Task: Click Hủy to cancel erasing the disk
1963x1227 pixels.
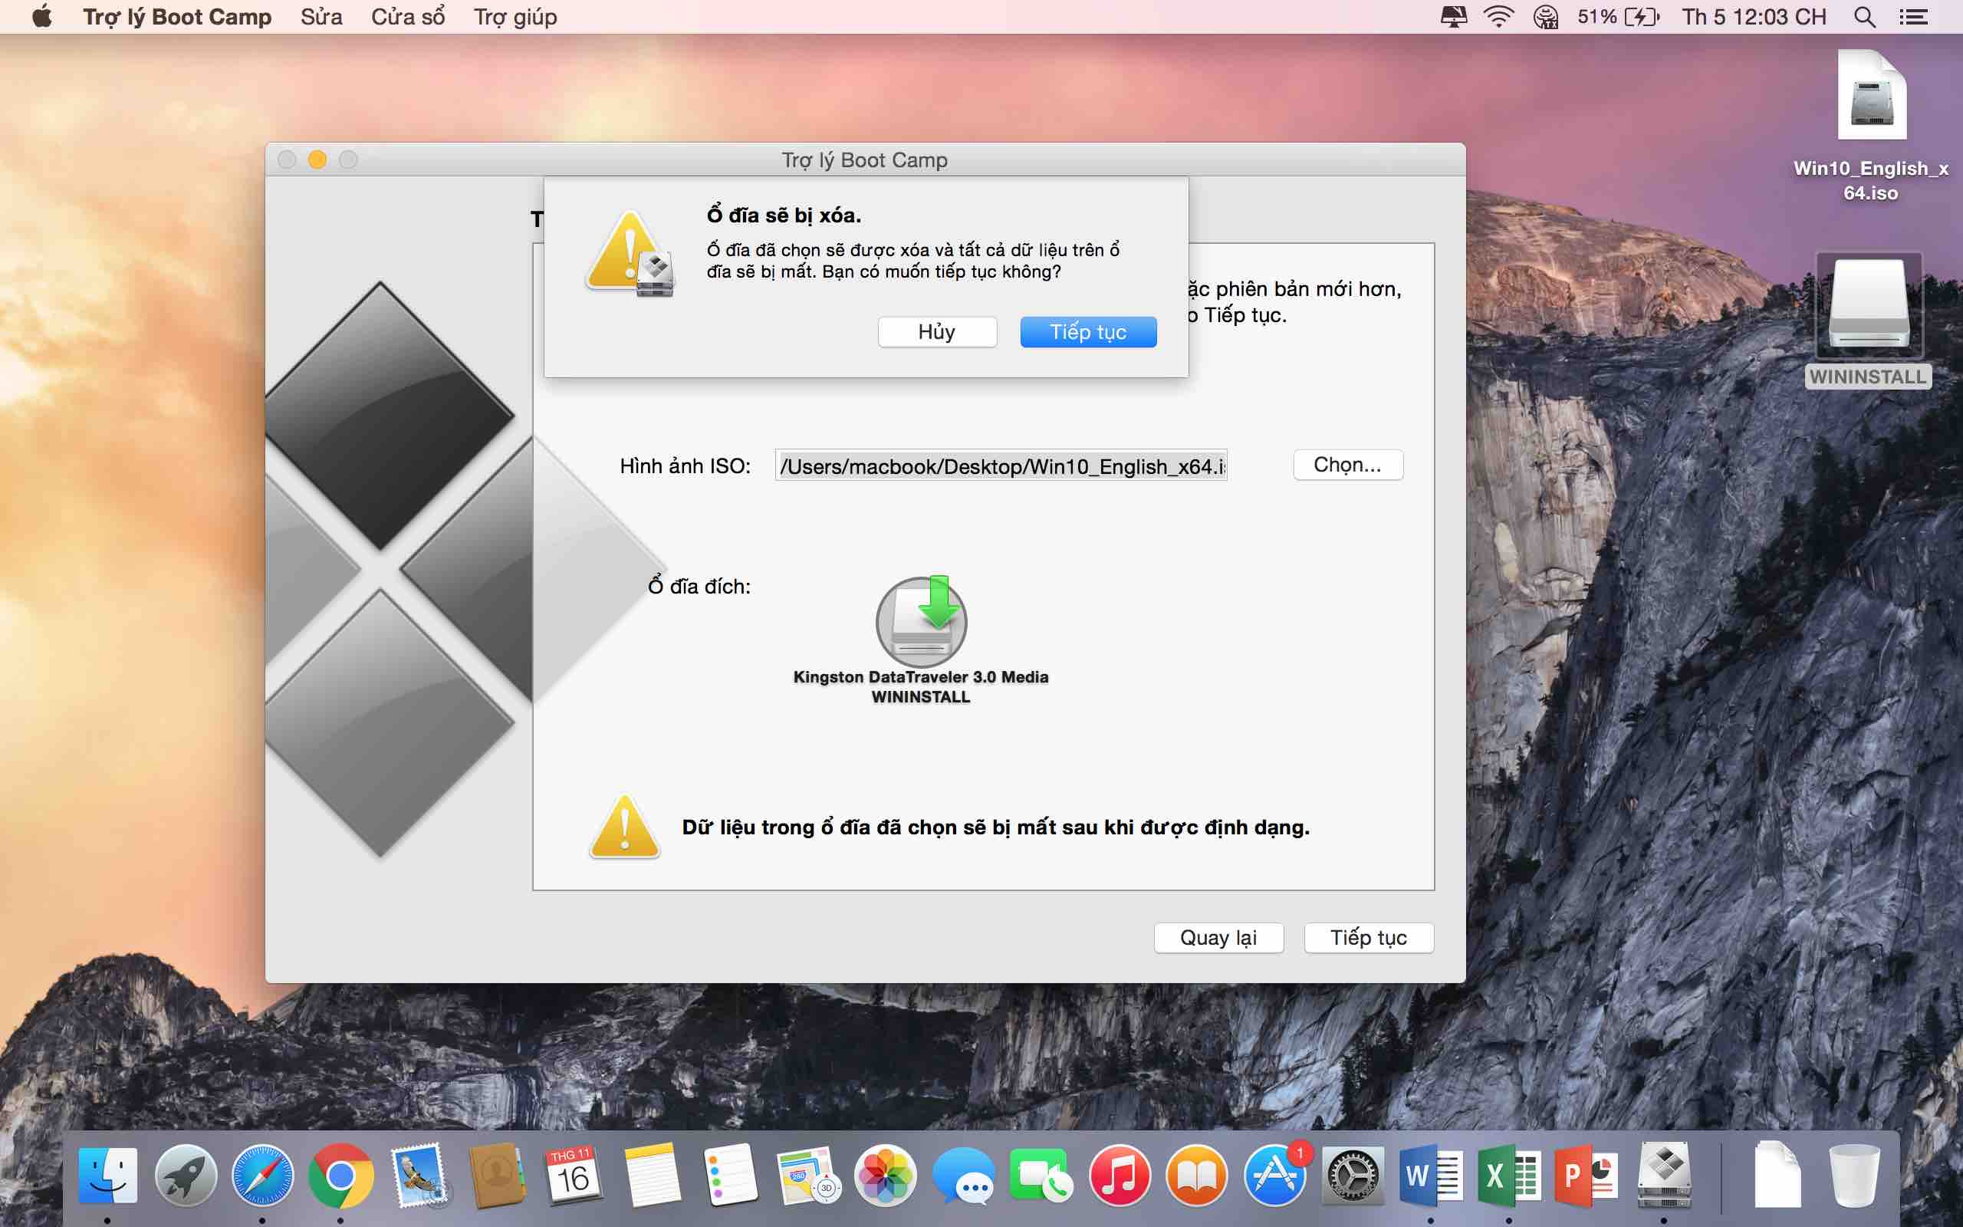Action: [x=937, y=332]
